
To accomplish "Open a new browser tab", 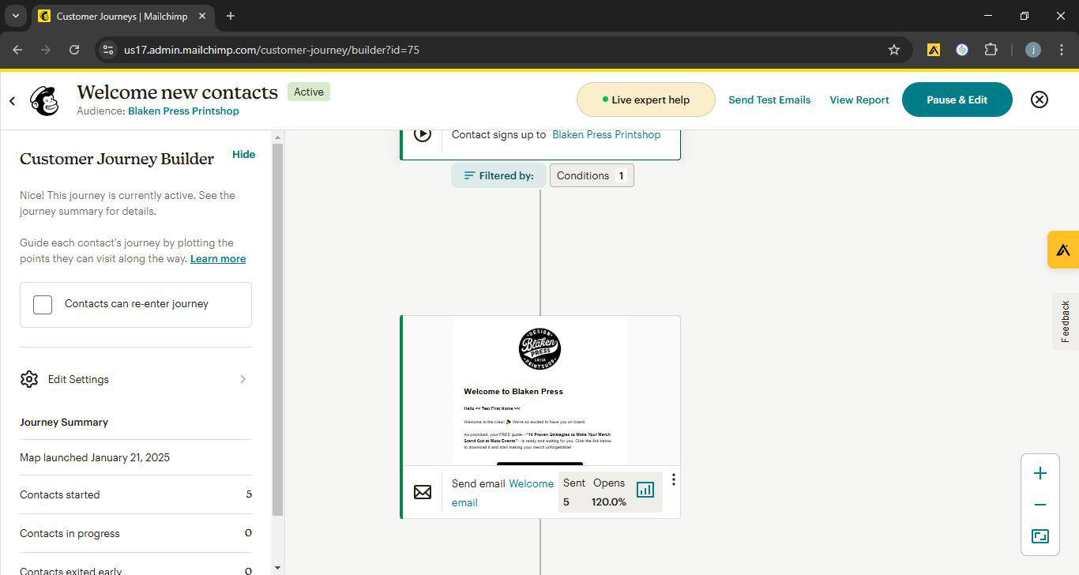I will tap(231, 16).
